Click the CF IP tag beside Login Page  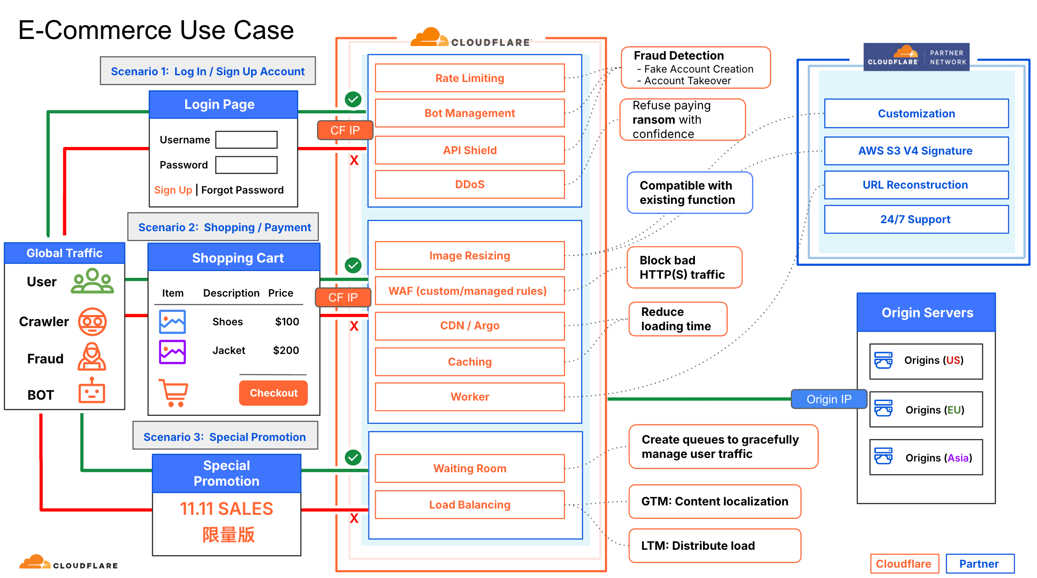pyautogui.click(x=345, y=130)
